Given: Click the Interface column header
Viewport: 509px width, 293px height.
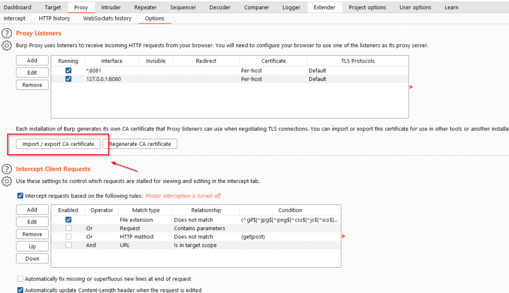Looking at the screenshot, I should tap(112, 61).
